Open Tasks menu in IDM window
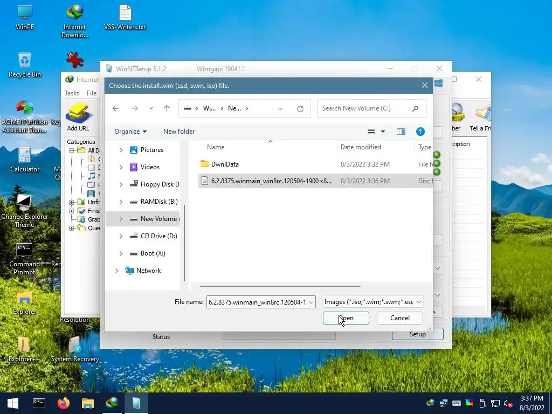The width and height of the screenshot is (552, 414). tap(72, 93)
